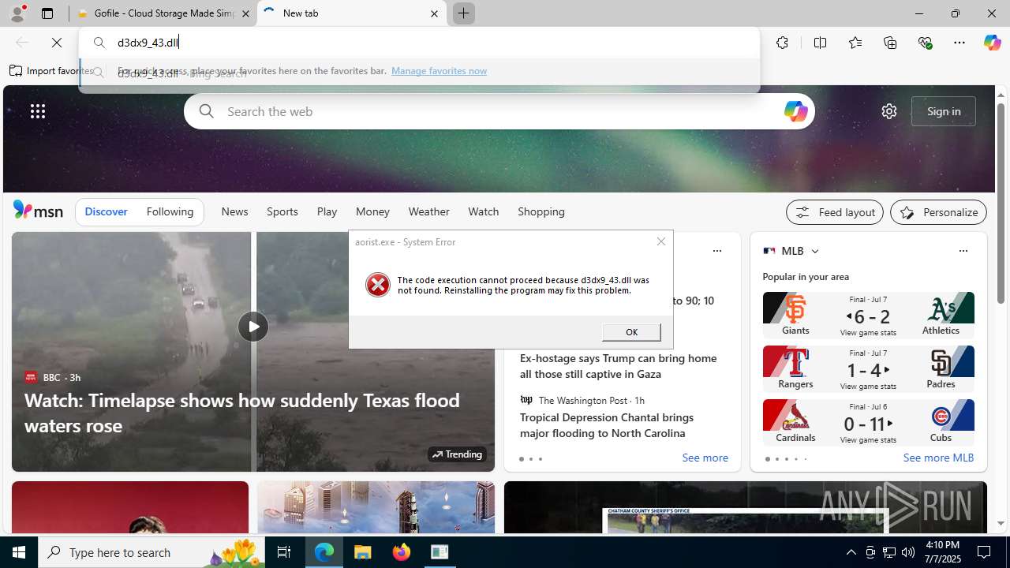Click the Sign in button

pyautogui.click(x=944, y=111)
